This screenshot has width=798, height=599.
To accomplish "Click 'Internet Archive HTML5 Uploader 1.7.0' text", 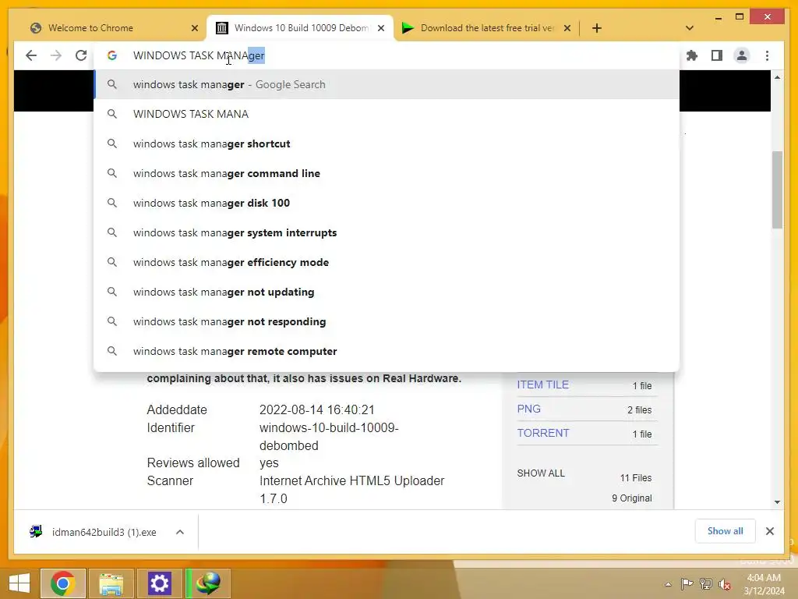I will [351, 490].
